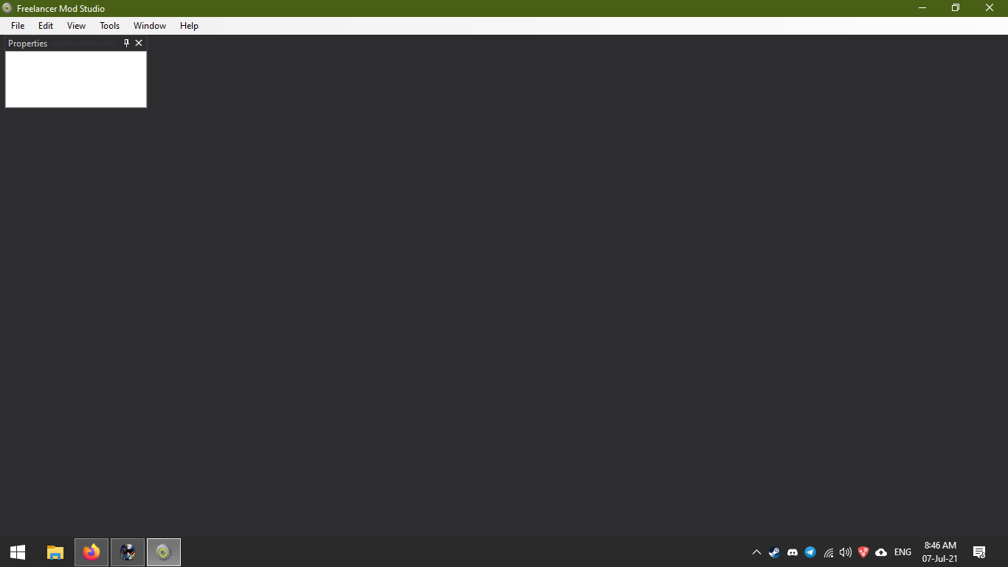Toggle auto-hide pin on Properties panel

coord(126,44)
